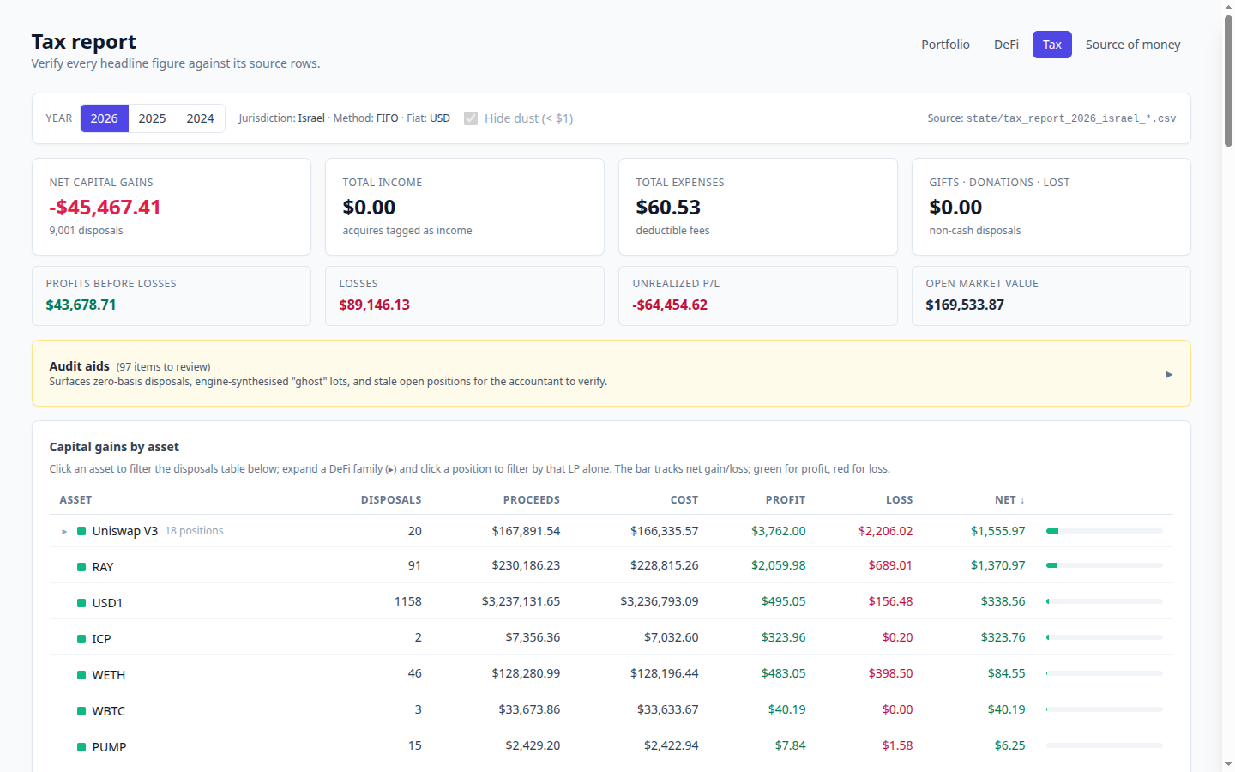The image size is (1235, 772).
Task: Select year 2025
Action: [153, 118]
